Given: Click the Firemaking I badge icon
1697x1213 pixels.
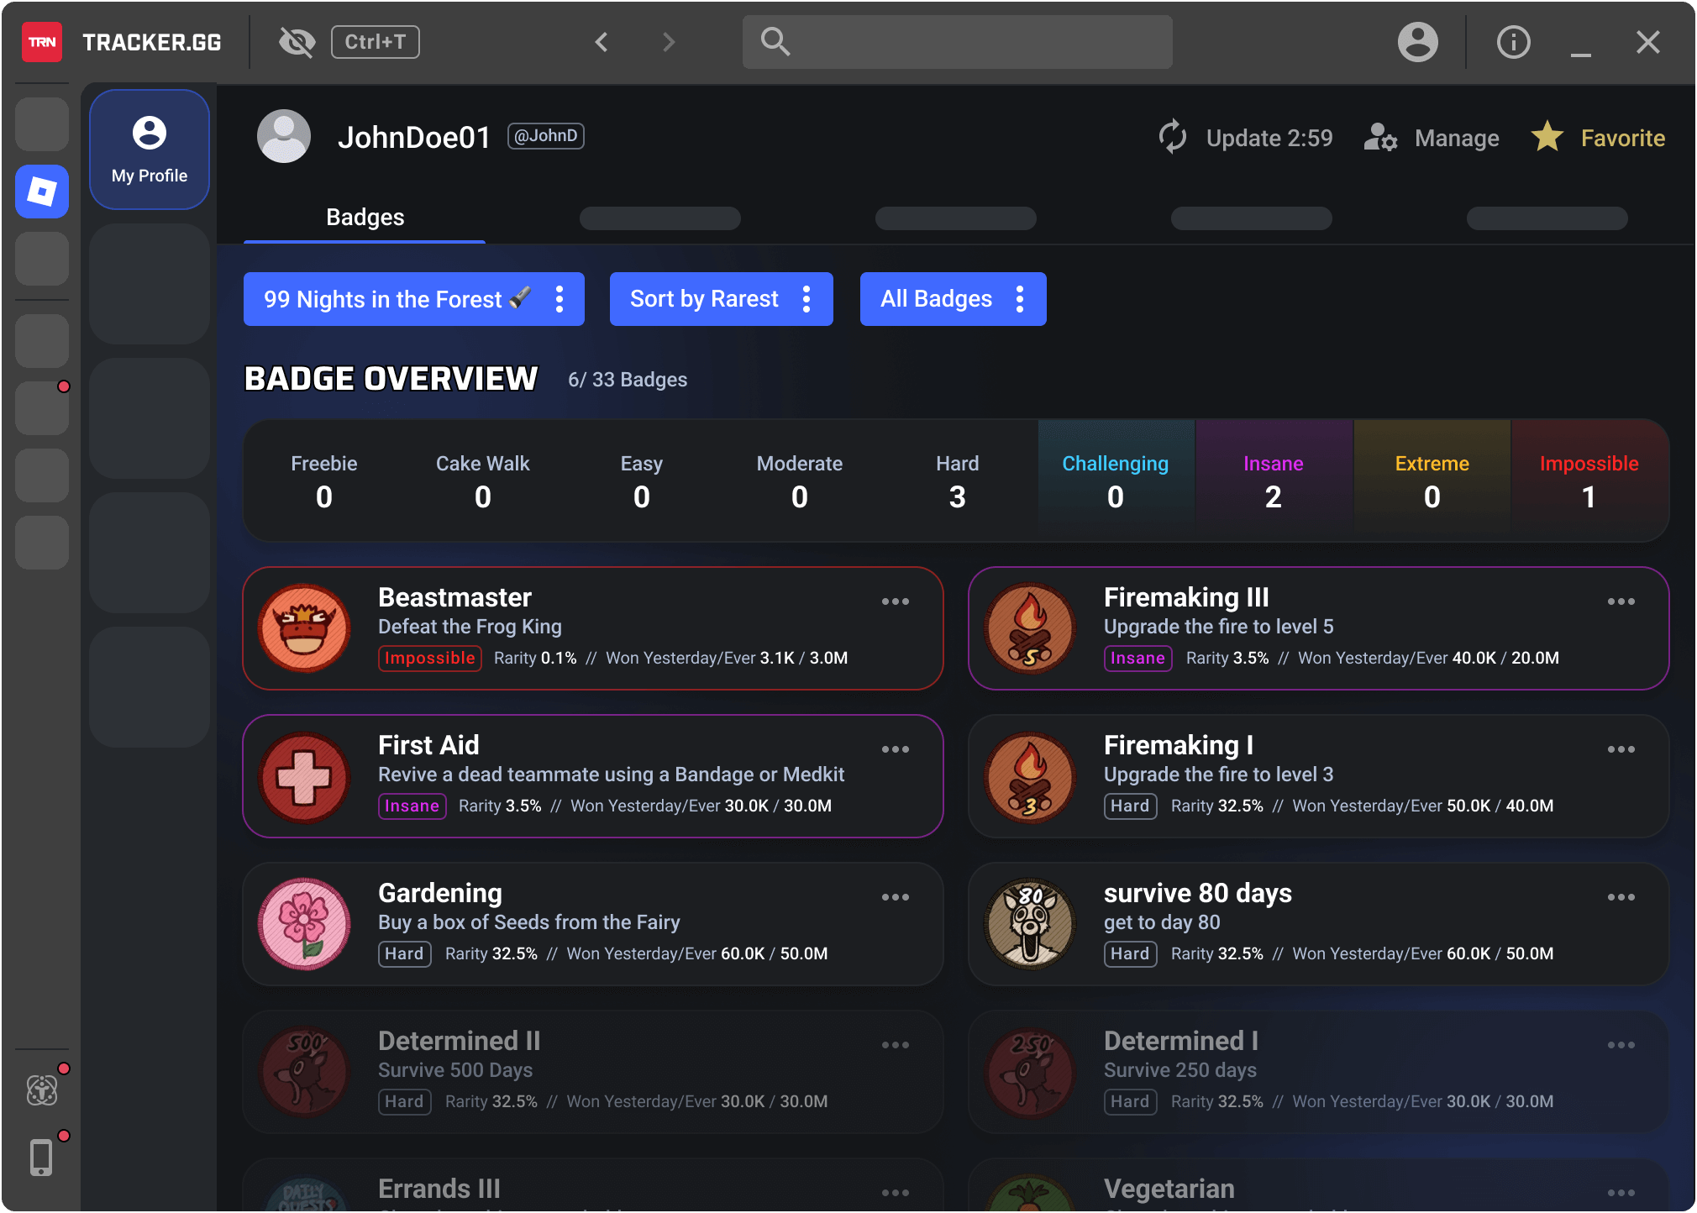Looking at the screenshot, I should tap(1030, 776).
